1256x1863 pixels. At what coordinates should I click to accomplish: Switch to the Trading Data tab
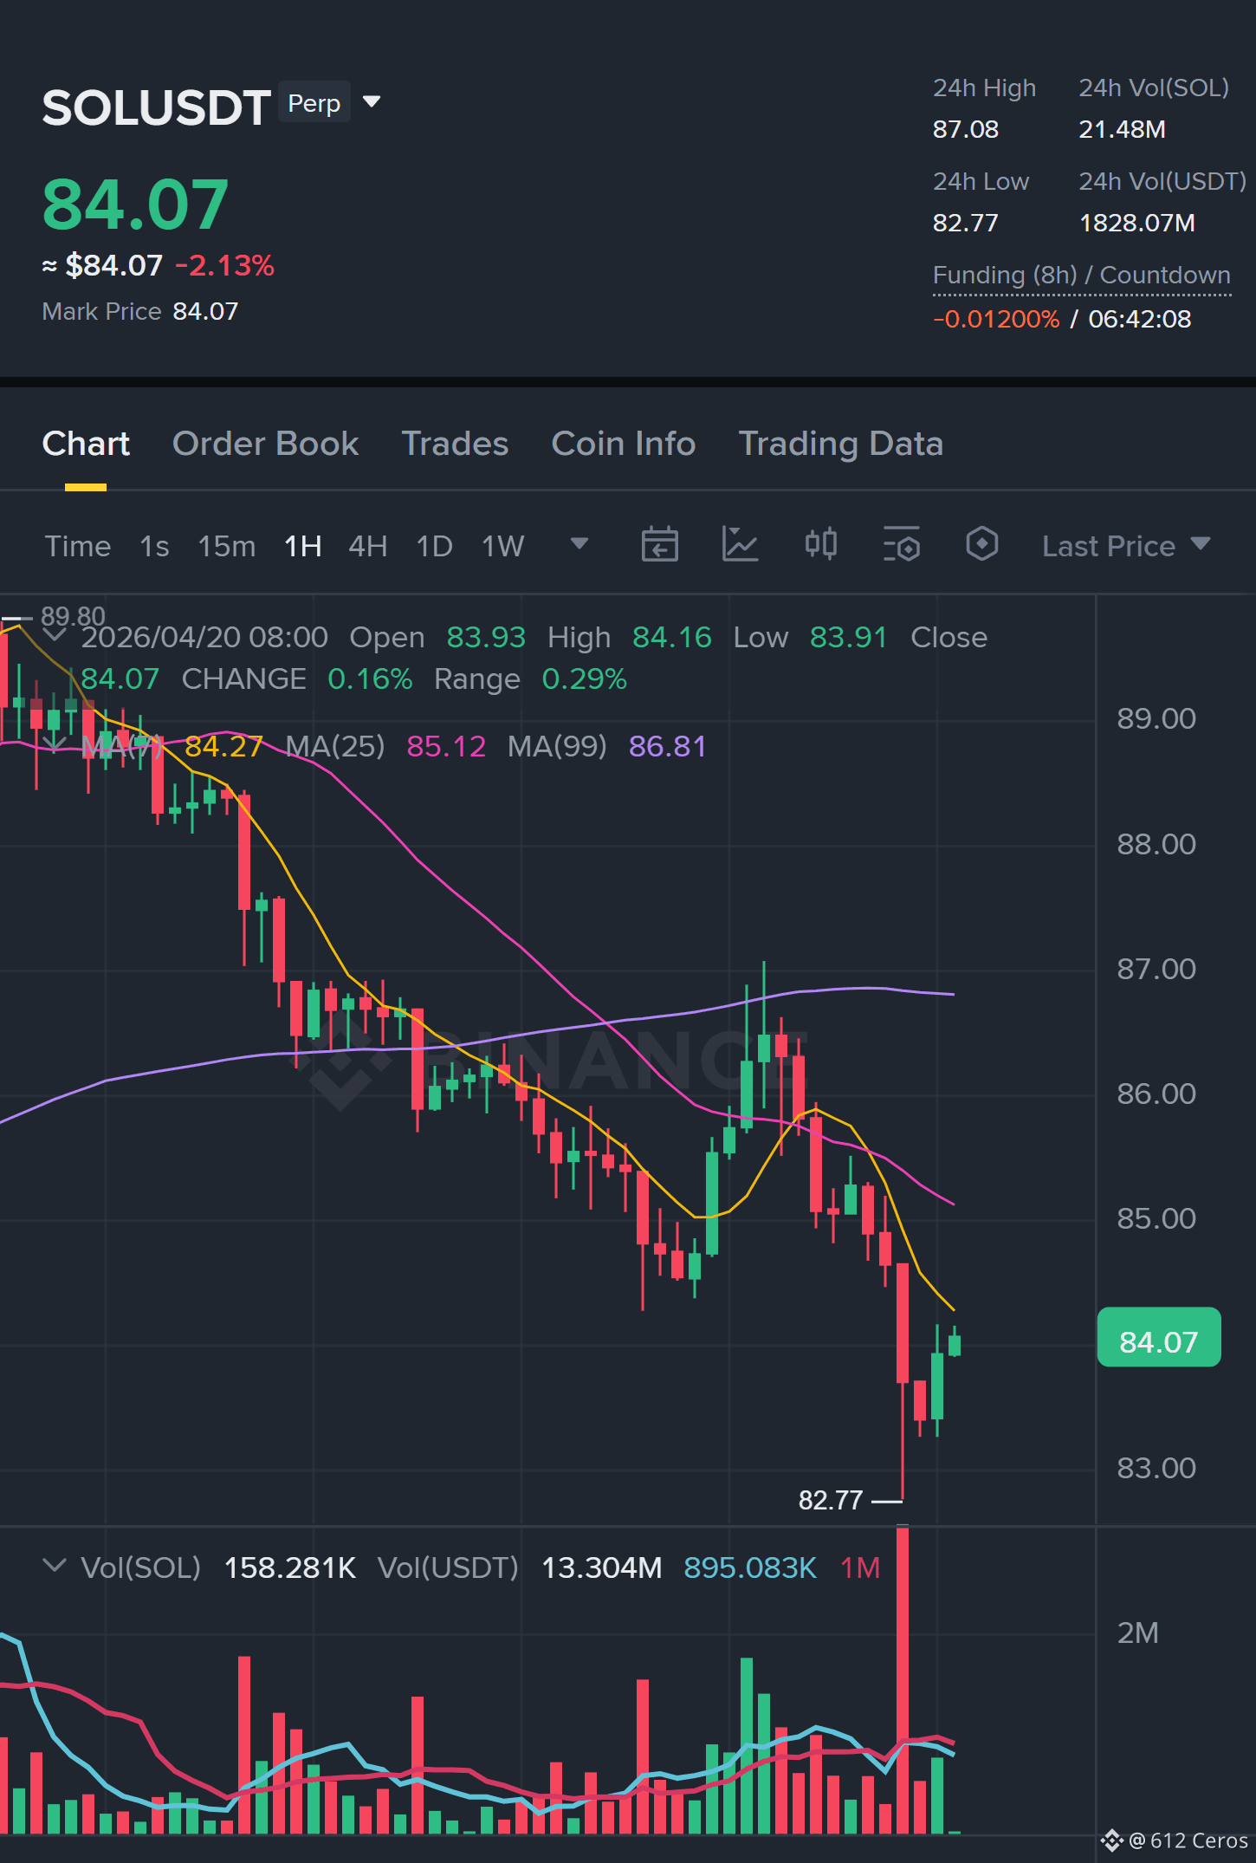pos(840,444)
